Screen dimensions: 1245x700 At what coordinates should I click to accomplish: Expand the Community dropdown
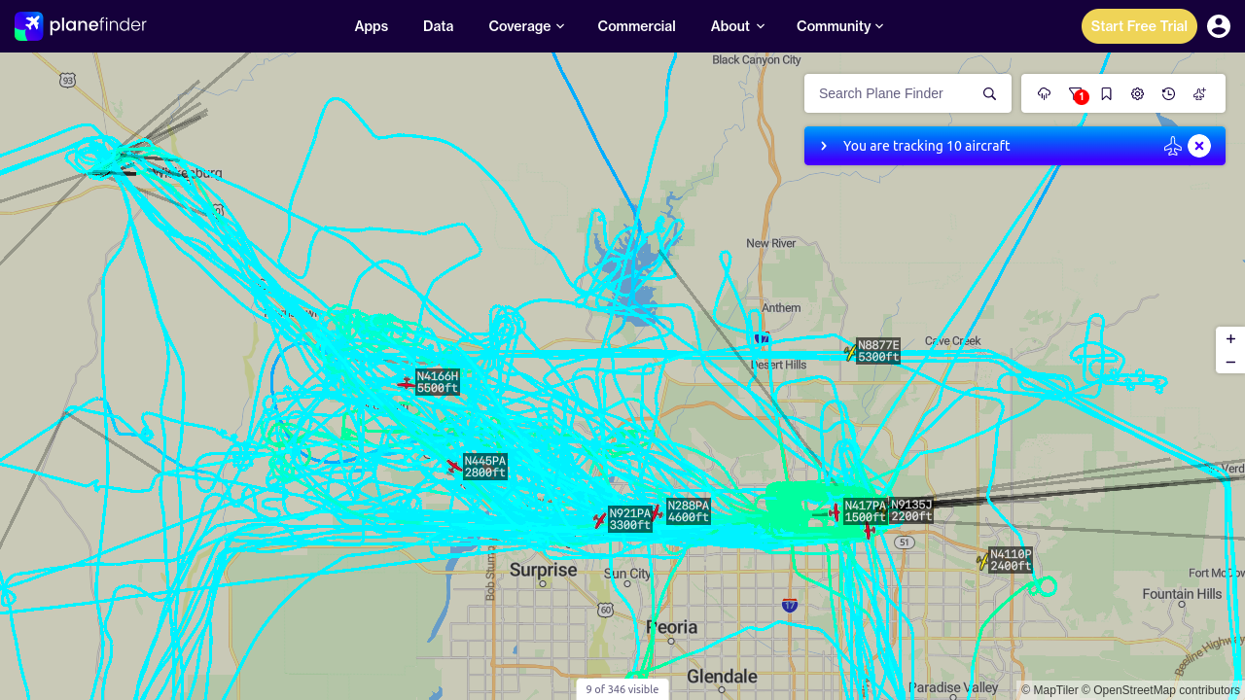point(840,26)
